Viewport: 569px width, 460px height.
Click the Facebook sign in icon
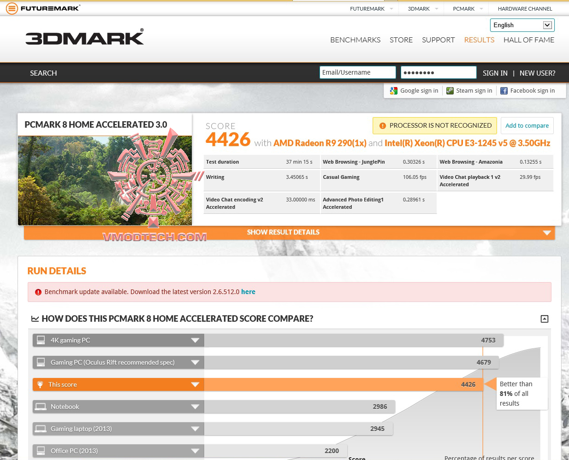tap(504, 91)
